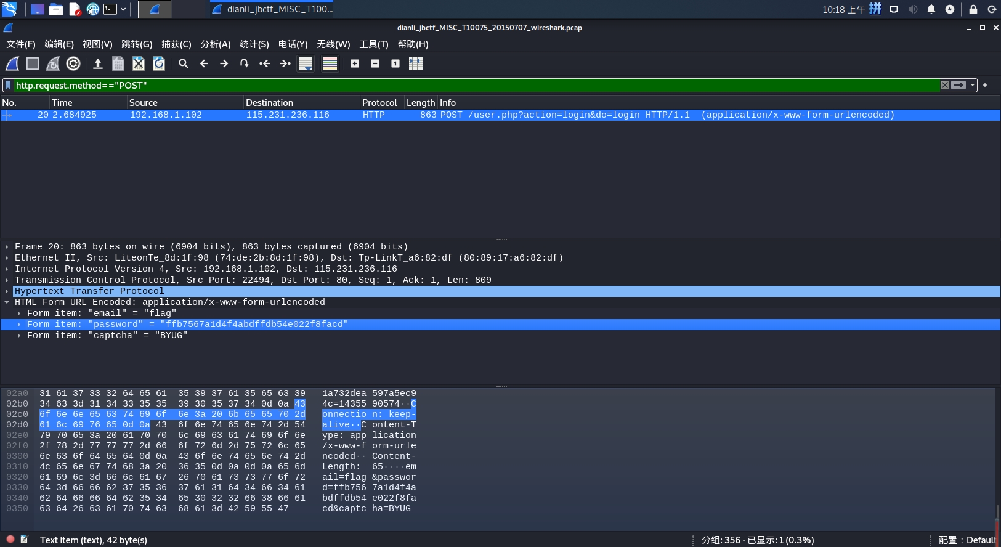Jump to the last packet
1001x547 pixels.
(285, 63)
